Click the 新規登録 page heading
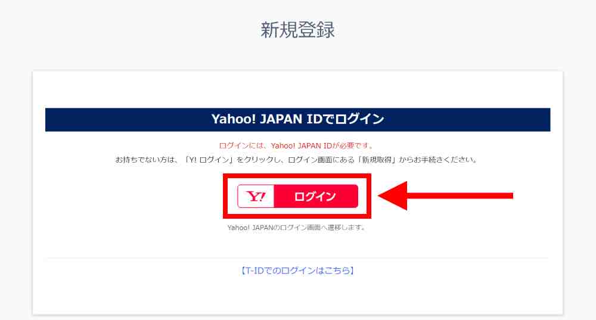Image resolution: width=596 pixels, height=320 pixels. click(x=297, y=30)
